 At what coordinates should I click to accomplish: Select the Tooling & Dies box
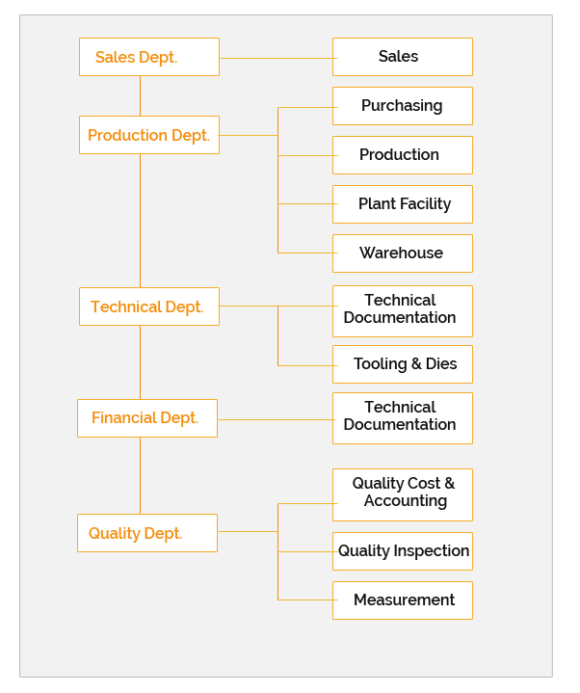[x=402, y=364]
